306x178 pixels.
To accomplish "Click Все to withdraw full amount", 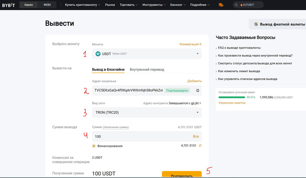I will click(x=196, y=136).
